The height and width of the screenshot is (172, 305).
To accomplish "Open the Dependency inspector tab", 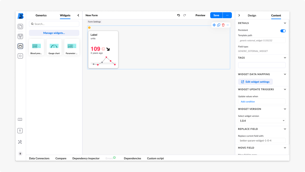I will coord(86,158).
